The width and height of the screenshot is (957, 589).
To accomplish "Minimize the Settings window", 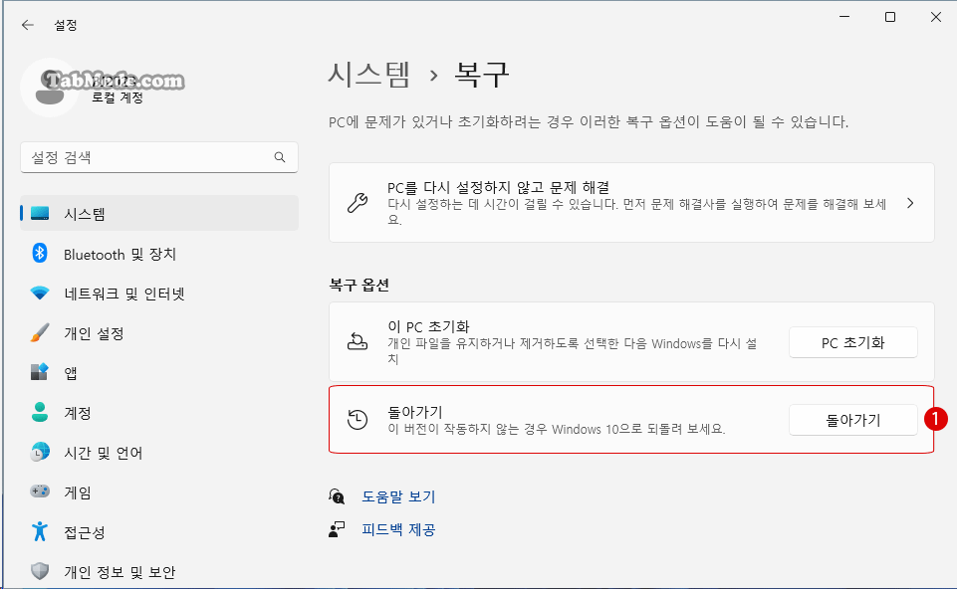I will click(x=844, y=17).
